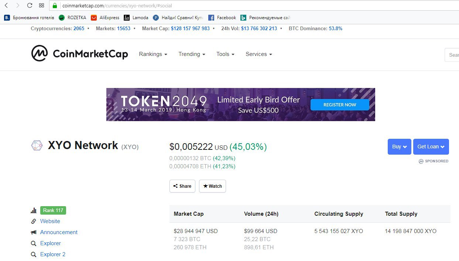The image size is (459, 261).
Task: Open the ROZETKA bookmark
Action: (73, 18)
